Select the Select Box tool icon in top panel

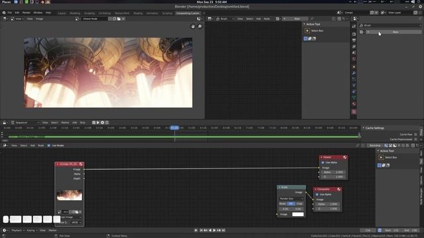pyautogui.click(x=307, y=31)
